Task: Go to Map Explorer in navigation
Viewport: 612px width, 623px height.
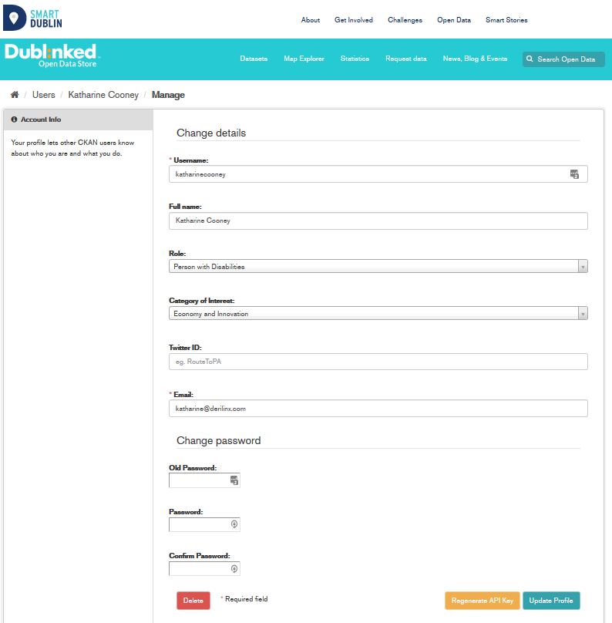Action: 304,59
